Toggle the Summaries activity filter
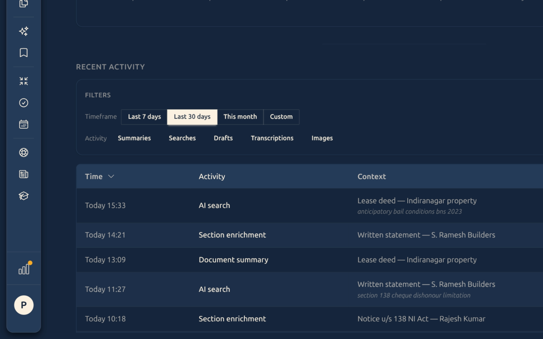The width and height of the screenshot is (543, 339). tap(134, 138)
